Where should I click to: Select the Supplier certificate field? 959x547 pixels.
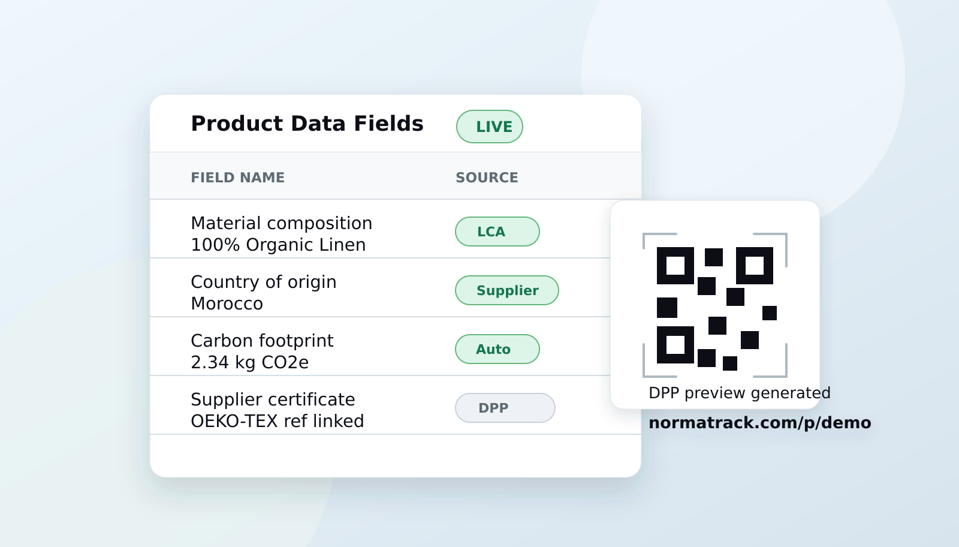tap(273, 399)
